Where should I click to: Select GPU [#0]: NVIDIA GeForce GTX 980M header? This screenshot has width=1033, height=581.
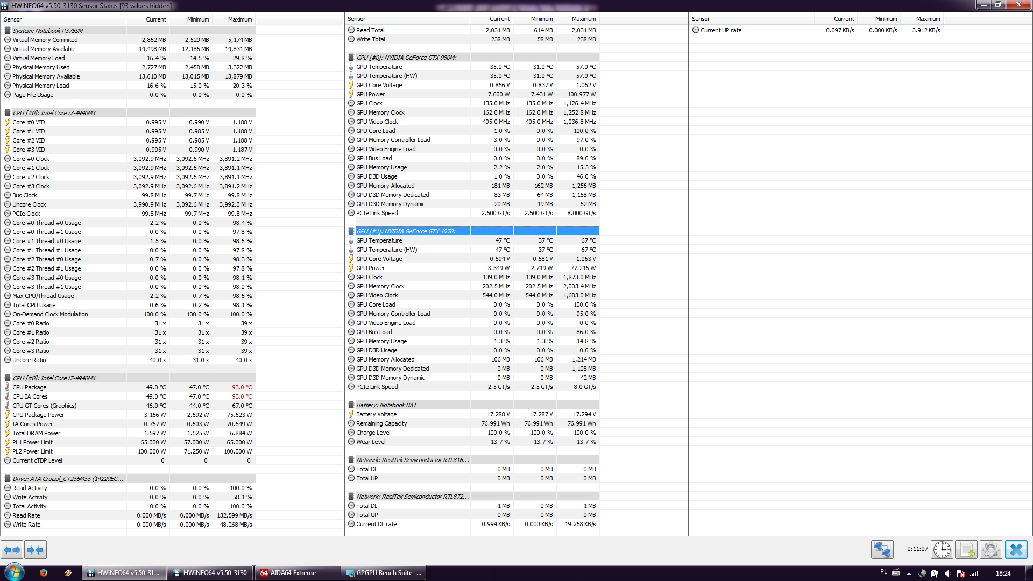pos(472,58)
